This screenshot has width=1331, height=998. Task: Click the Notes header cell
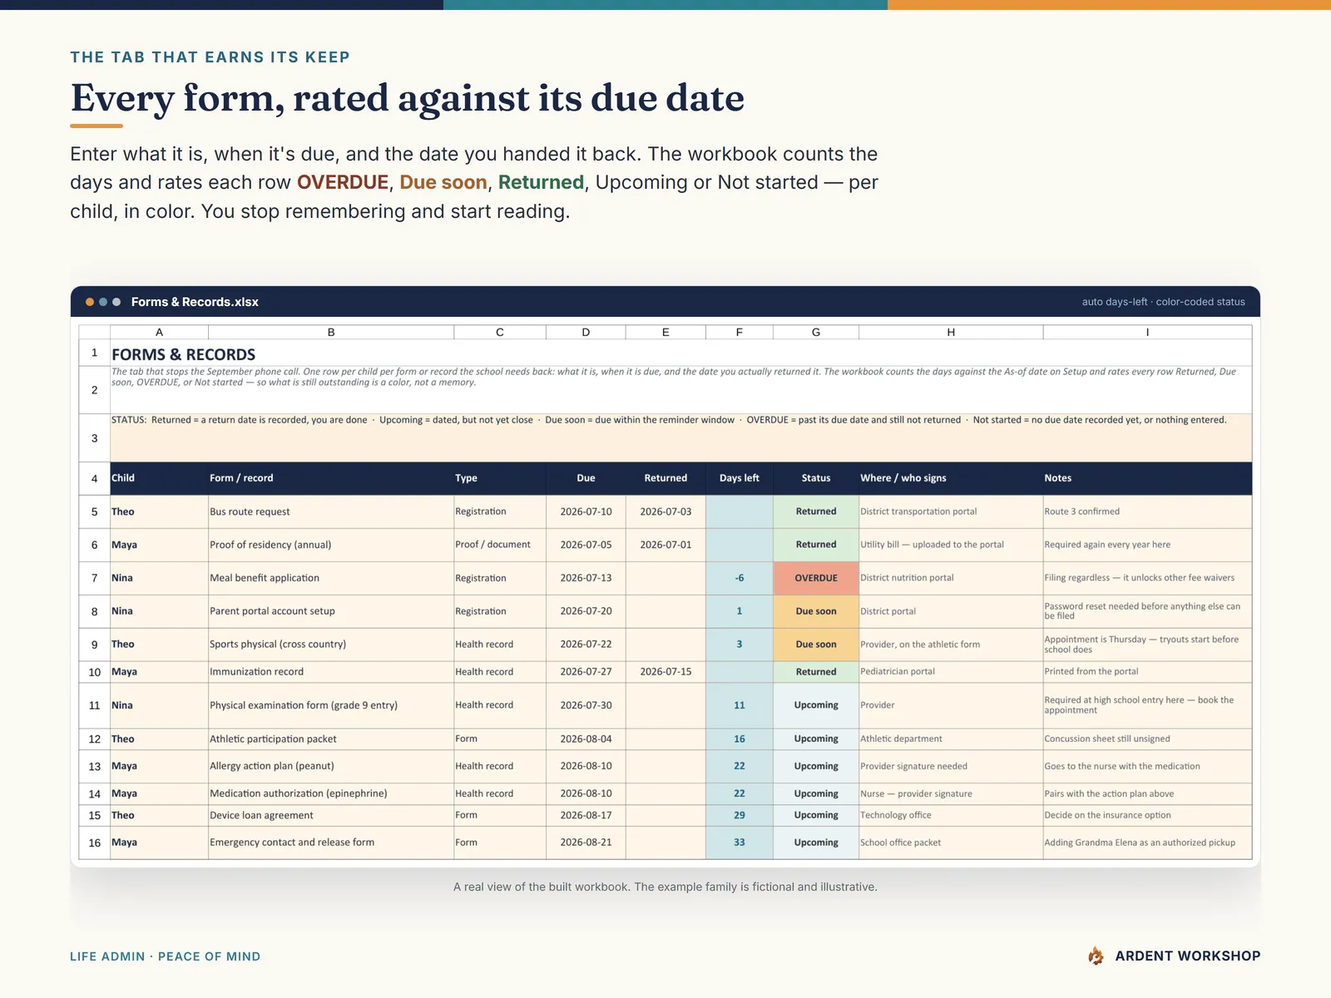[x=1147, y=478]
